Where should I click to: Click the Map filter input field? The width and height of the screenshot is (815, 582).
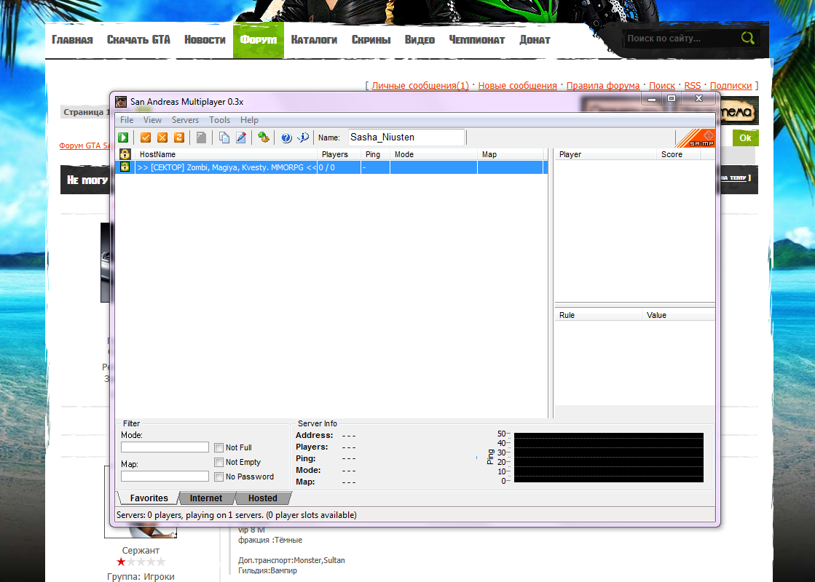[x=165, y=476]
